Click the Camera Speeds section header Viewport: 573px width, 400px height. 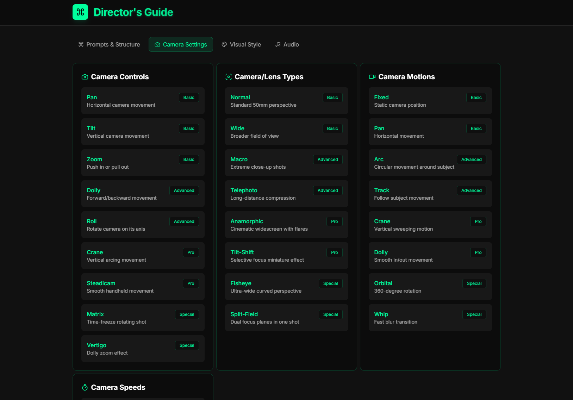[118, 387]
